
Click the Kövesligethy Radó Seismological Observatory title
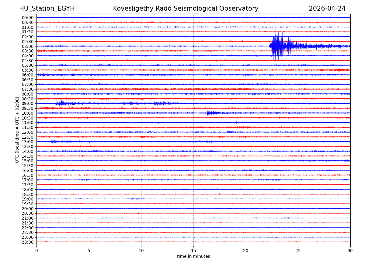[186, 8]
